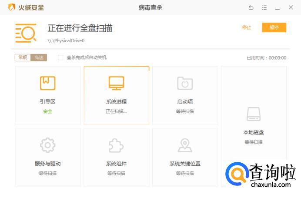Click the 启动项 label
Image resolution: width=301 pixels, height=198 pixels.
[185, 101]
